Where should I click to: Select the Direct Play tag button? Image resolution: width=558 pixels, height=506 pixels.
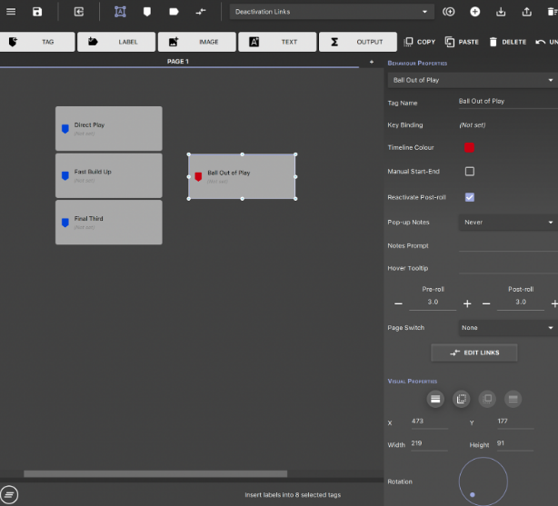coord(109,128)
